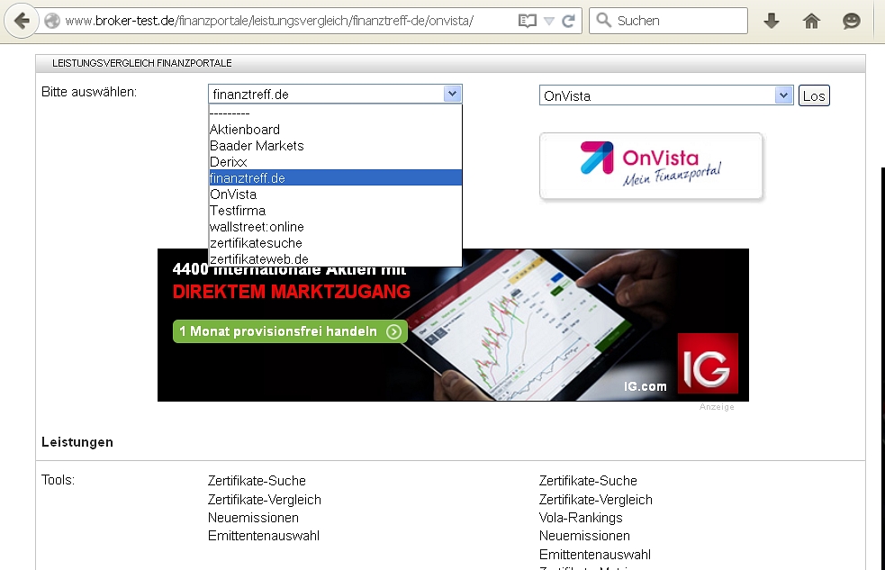Focus the Suchen search field
Screen dimensions: 885x570
tap(668, 21)
